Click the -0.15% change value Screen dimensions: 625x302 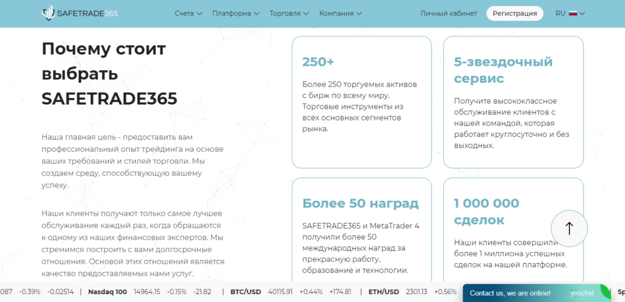coord(176,292)
